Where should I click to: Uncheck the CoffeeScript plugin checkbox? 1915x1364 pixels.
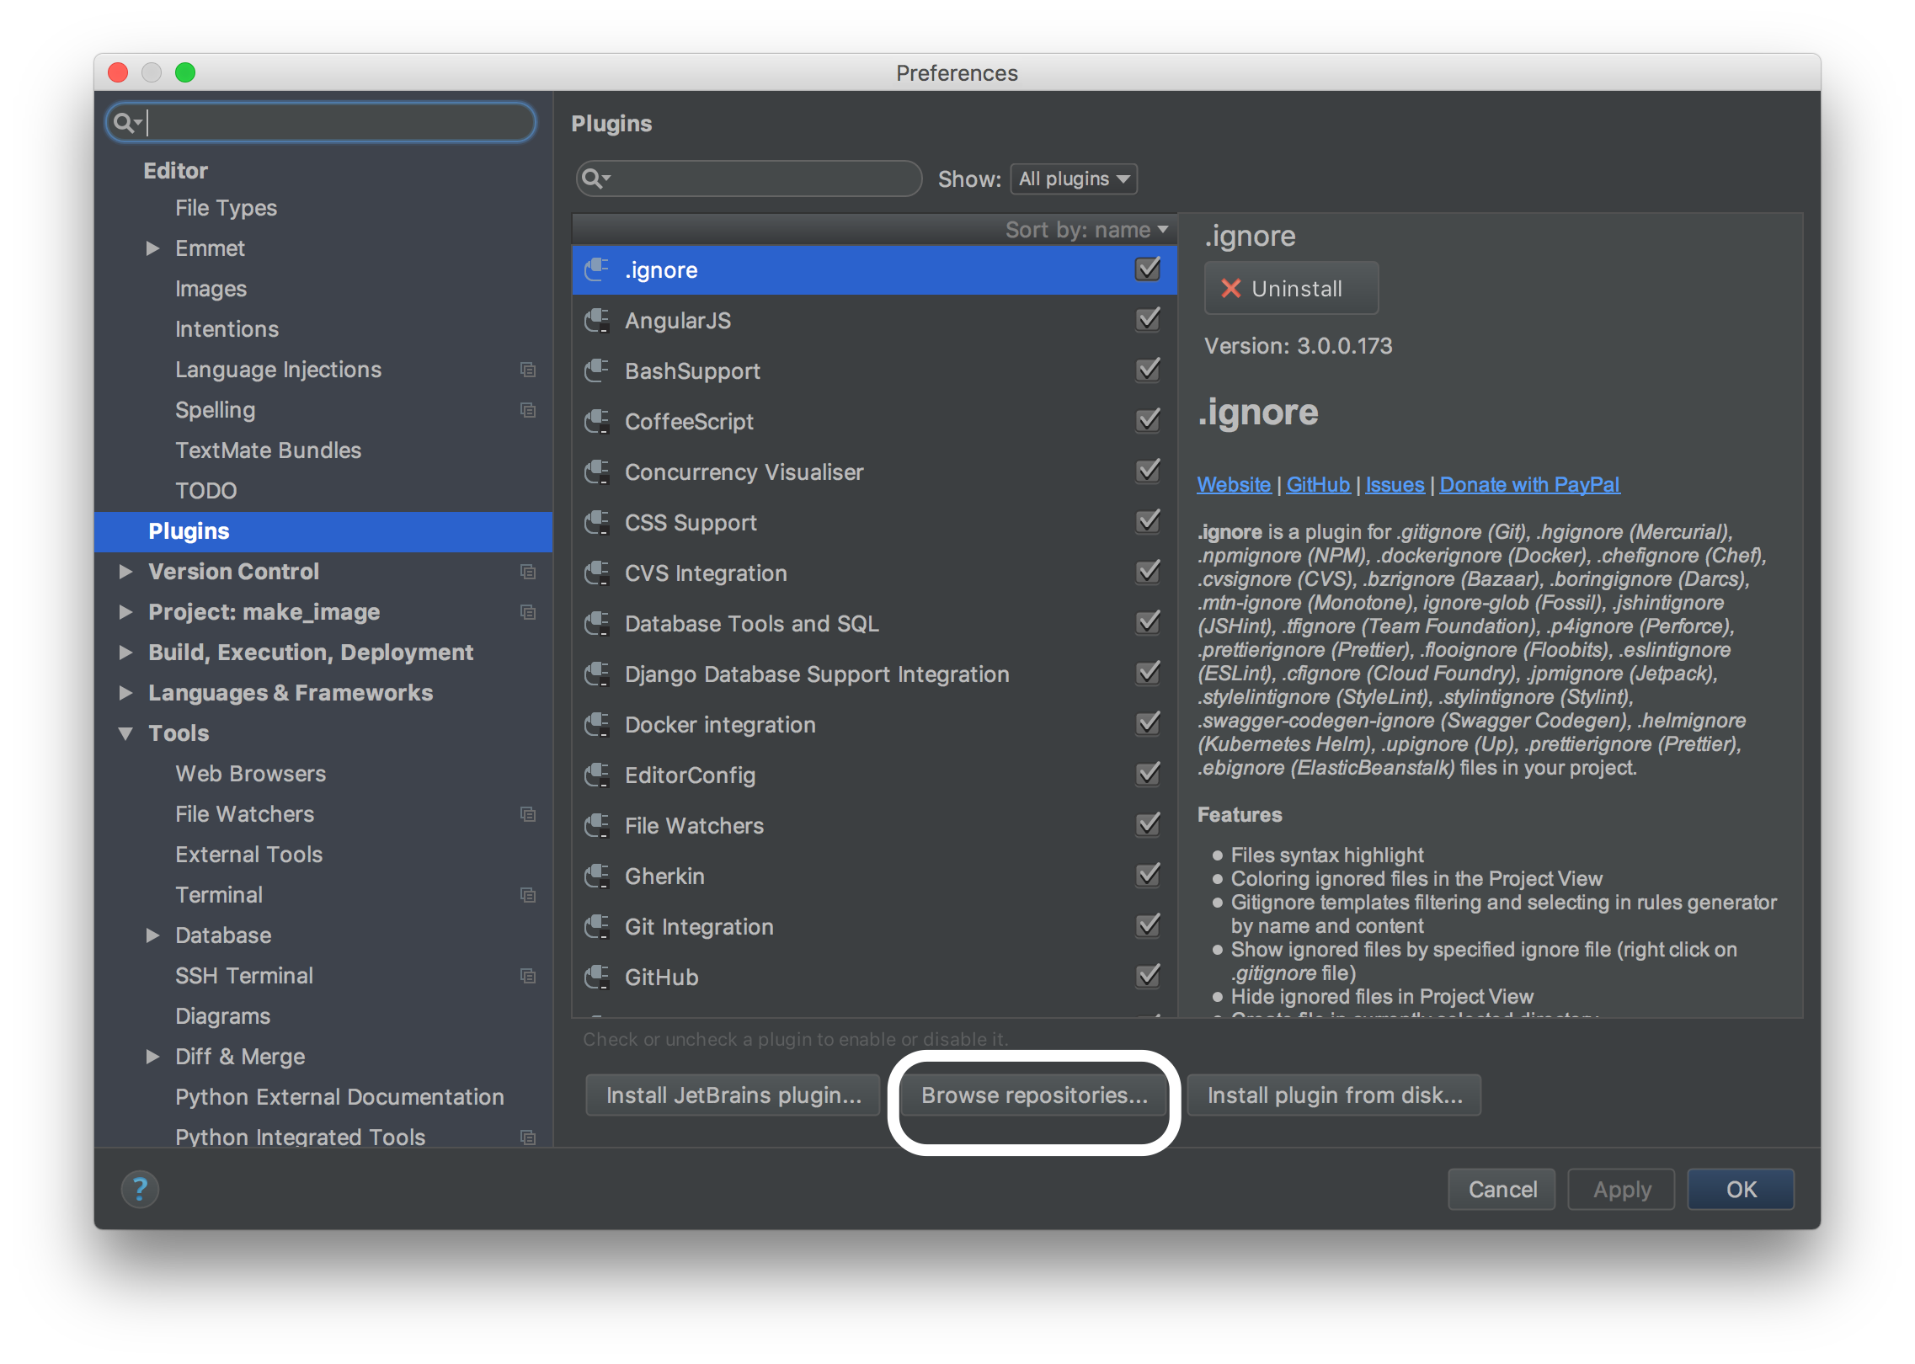point(1147,421)
